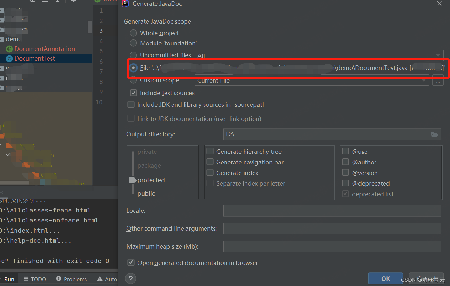
Task: Click the 'finished with exit code 0' line
Action: 55,261
